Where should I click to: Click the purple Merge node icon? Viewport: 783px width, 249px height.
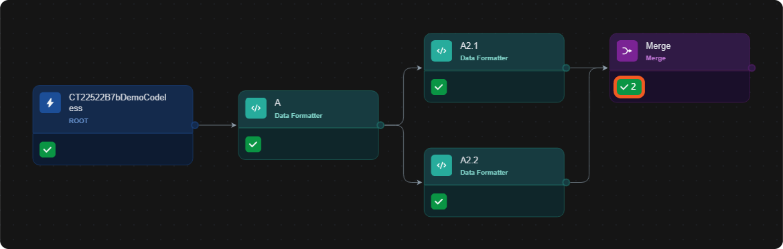coord(627,51)
